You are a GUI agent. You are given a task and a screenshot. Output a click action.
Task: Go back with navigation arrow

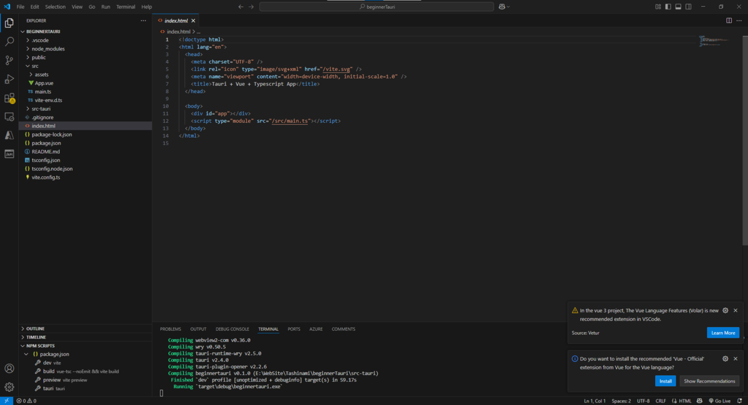241,7
